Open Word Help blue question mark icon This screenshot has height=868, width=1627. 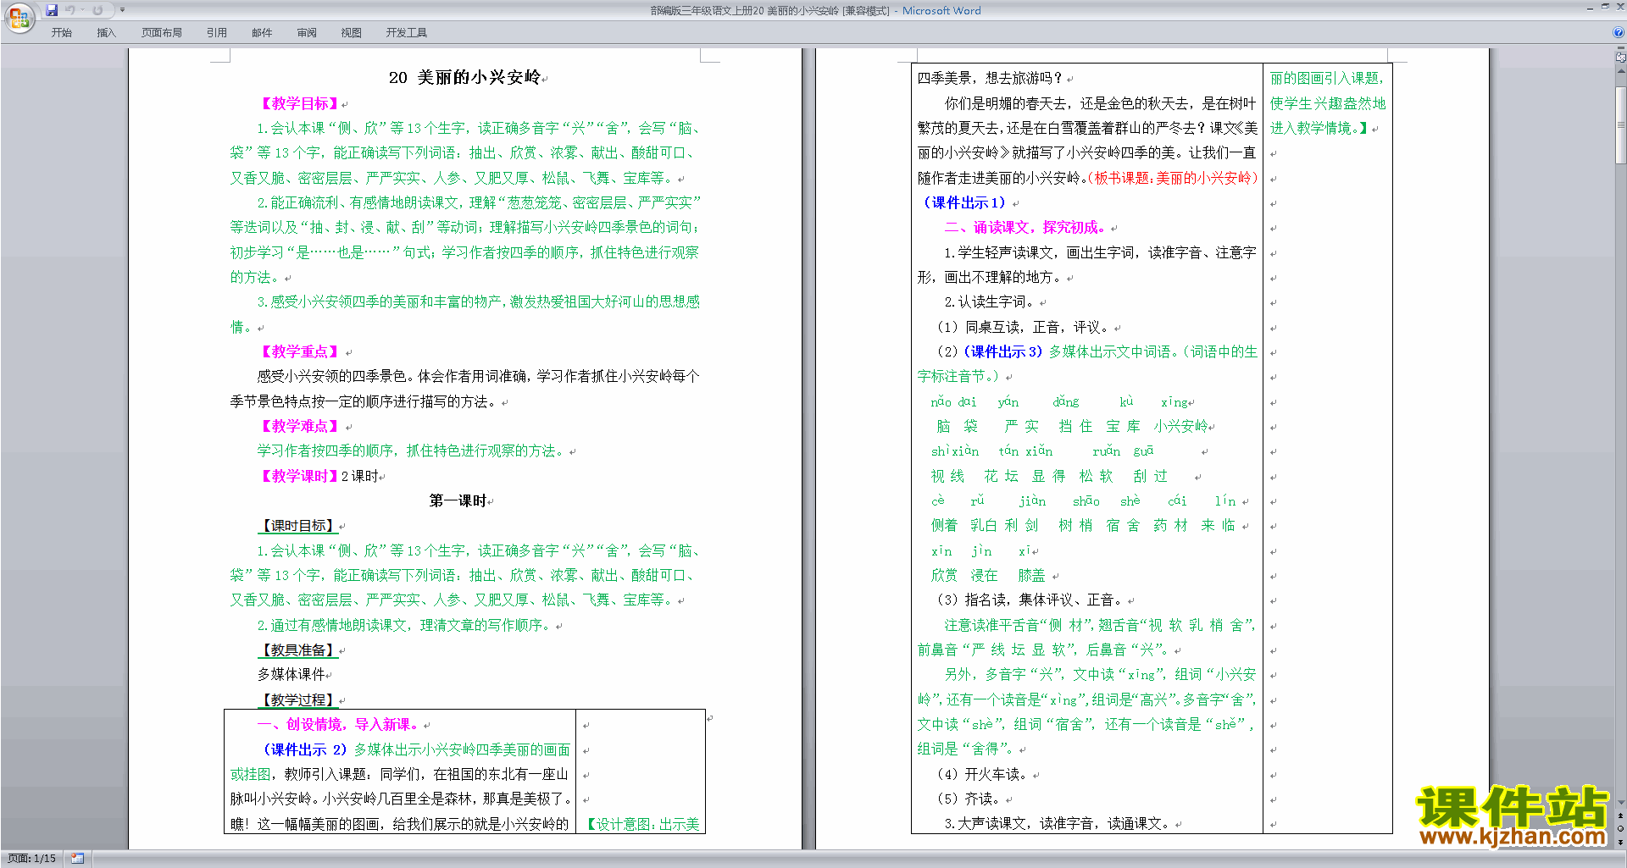1619,32
